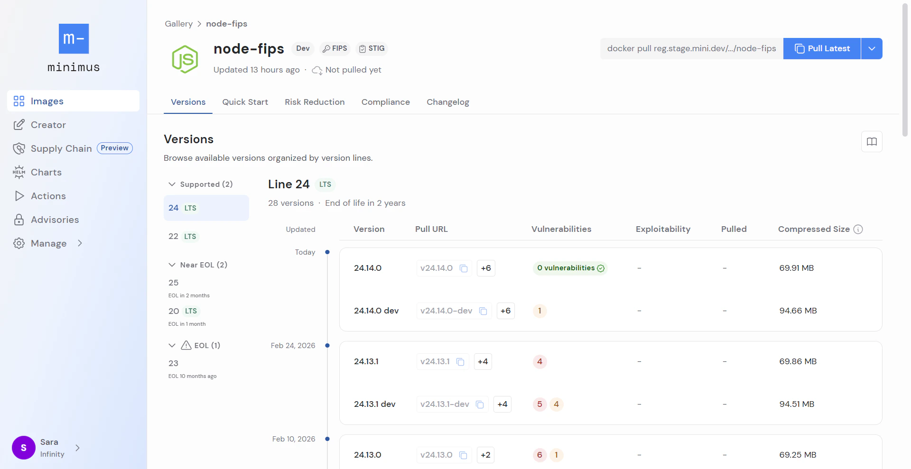Click the Dev badge
Screen dimensions: 911x469
tap(303, 48)
